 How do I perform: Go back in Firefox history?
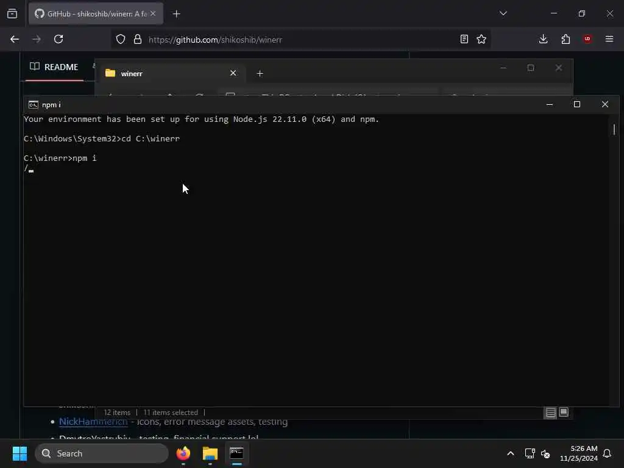pyautogui.click(x=15, y=39)
